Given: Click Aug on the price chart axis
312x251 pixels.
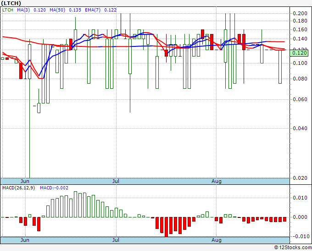Looking at the screenshot, I should point(216,181).
